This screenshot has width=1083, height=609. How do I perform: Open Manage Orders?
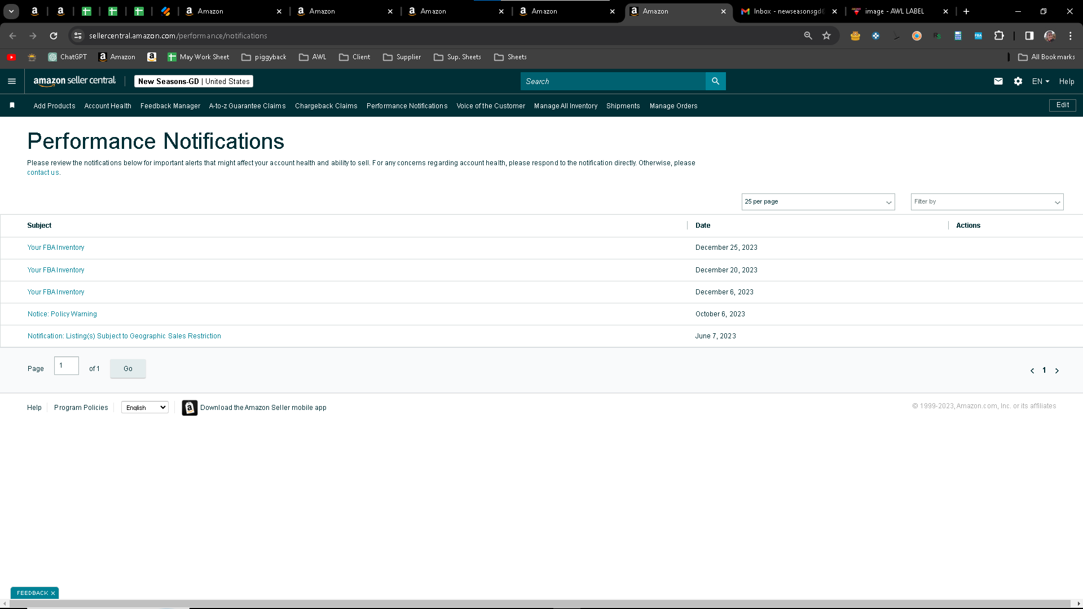click(x=673, y=106)
